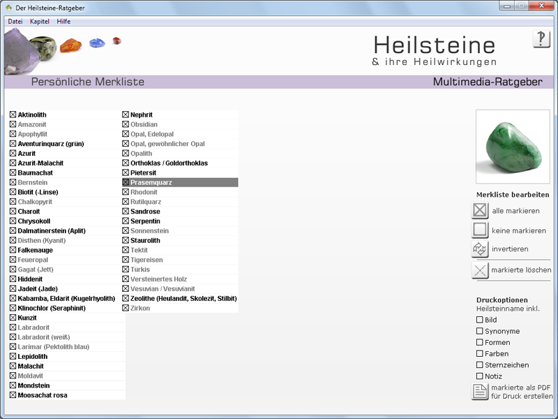Open the Serpentin entry

pos(145,221)
